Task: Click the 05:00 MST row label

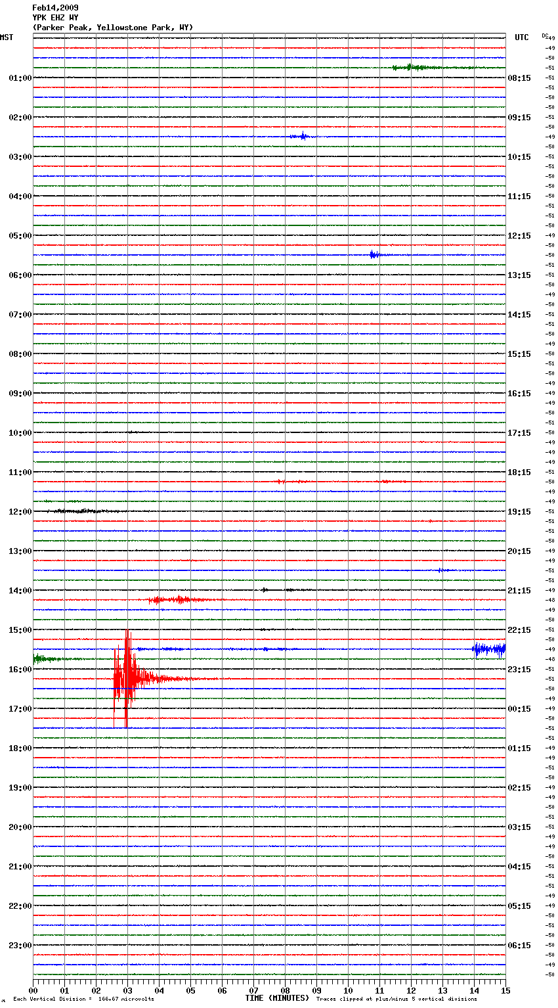Action: point(20,236)
